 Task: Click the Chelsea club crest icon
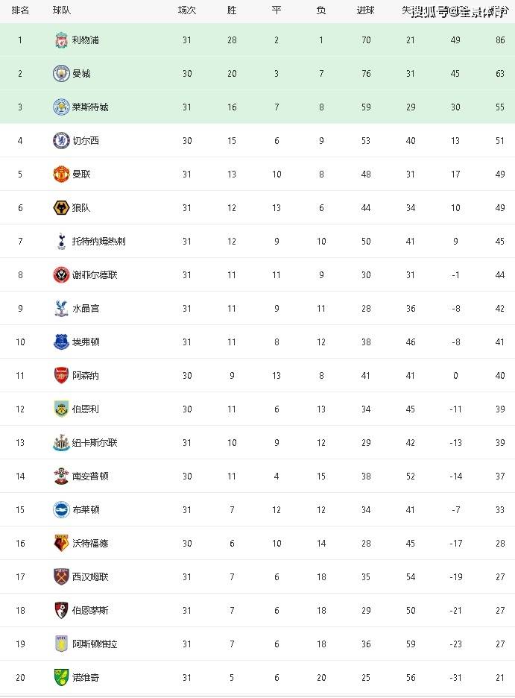pyautogui.click(x=61, y=141)
